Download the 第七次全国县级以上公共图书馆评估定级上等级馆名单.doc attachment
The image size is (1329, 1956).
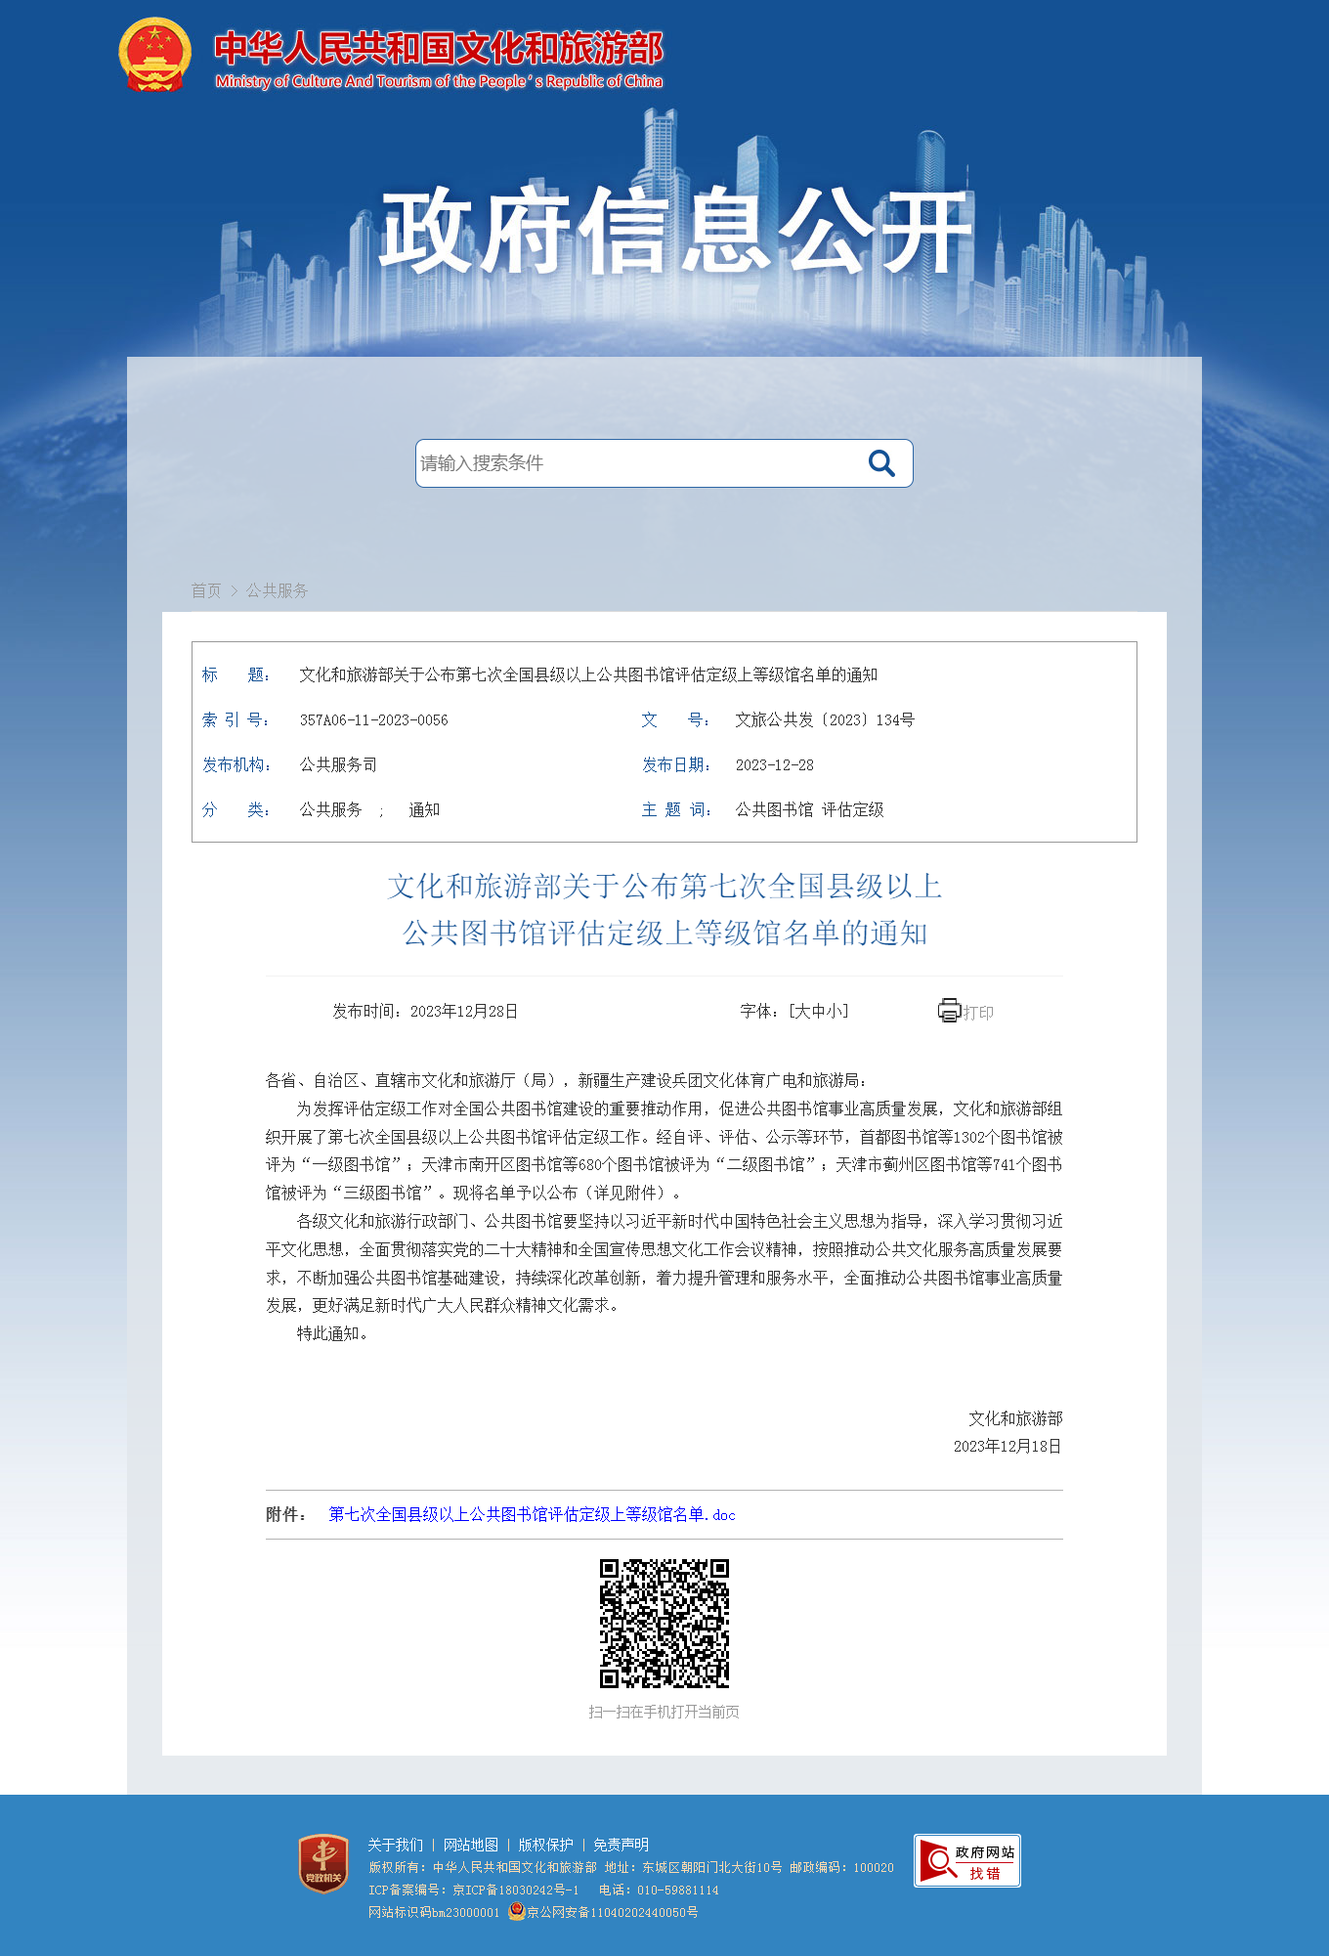click(532, 1514)
